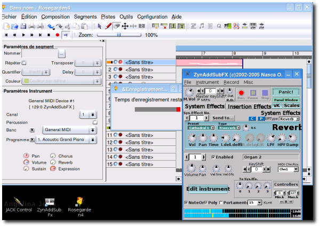Open the event list editor icon

click(210, 26)
